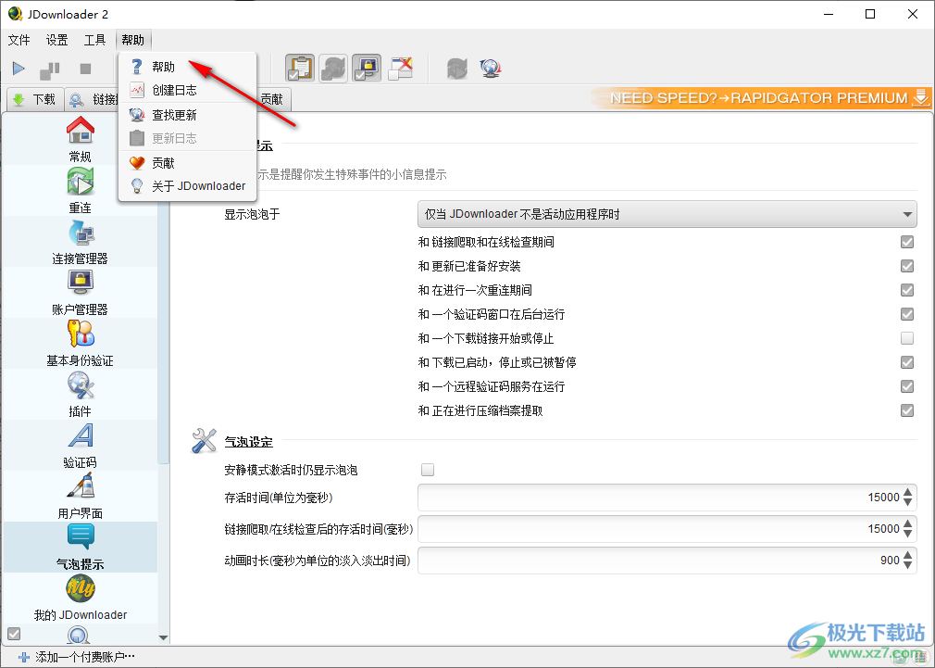Open the 文件 menu

(19, 40)
